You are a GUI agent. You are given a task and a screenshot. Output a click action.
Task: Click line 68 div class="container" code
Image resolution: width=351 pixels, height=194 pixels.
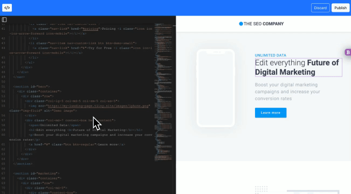39,178
